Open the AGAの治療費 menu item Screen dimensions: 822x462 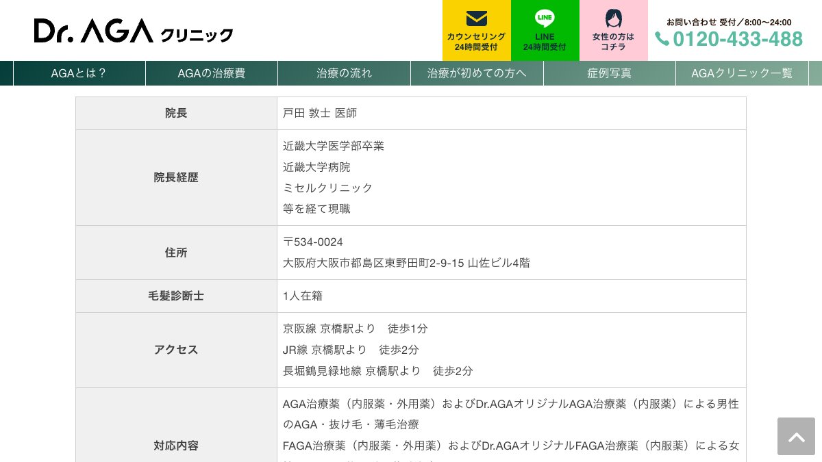coord(212,73)
